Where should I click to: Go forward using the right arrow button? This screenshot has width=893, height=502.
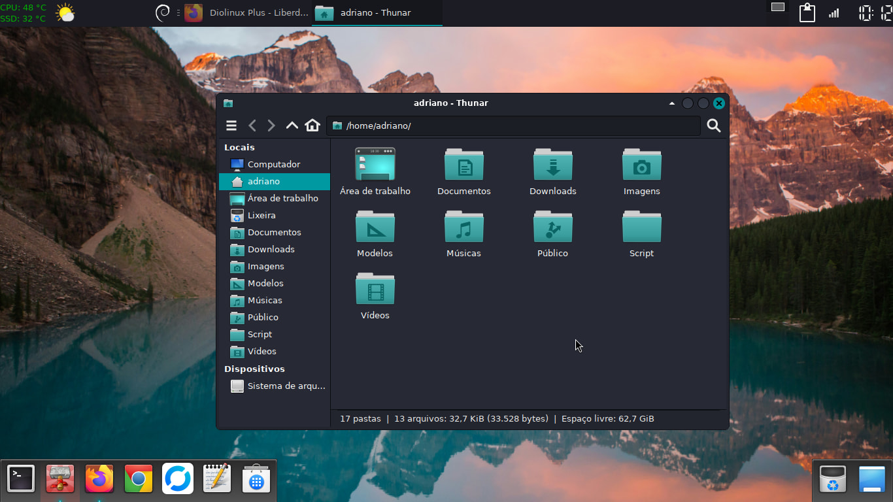pos(271,125)
